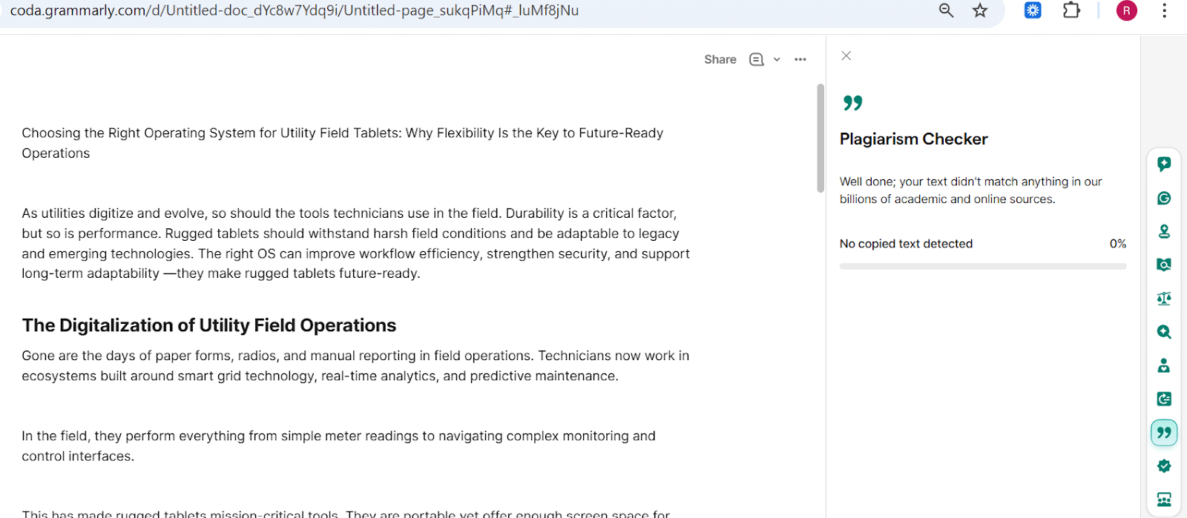The width and height of the screenshot is (1187, 518).
Task: Open the scales of justice sidebar tool
Action: (1164, 299)
